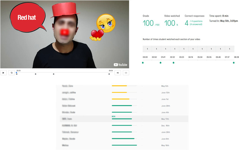The width and height of the screenshot is (239, 150).
Task: Click the yellow progress bar for June 1st row
Action: (x=121, y=99)
